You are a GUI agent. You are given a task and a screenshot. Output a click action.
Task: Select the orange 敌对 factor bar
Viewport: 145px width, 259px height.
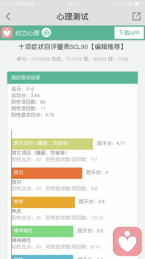click(47, 173)
